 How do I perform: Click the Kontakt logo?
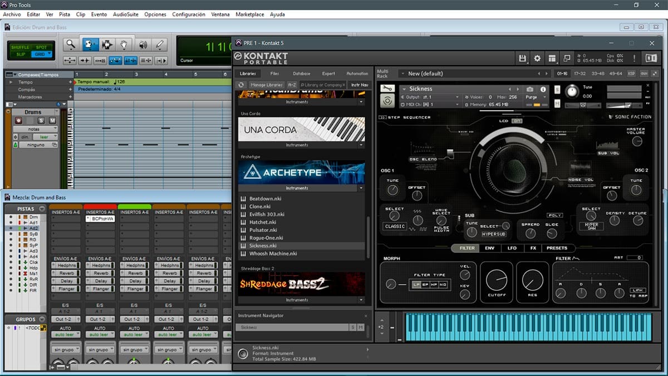click(x=261, y=58)
